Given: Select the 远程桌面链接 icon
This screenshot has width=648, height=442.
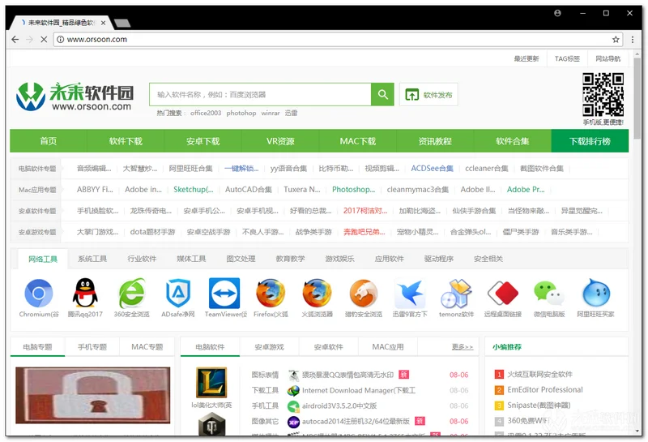Looking at the screenshot, I should pyautogui.click(x=502, y=294).
